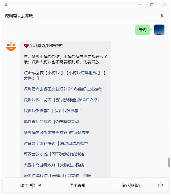Open 深圳沙滩推荐2 link
The height and width of the screenshot is (195, 171).
(x=68, y=111)
